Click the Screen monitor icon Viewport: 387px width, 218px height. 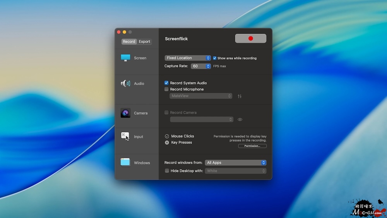click(125, 58)
